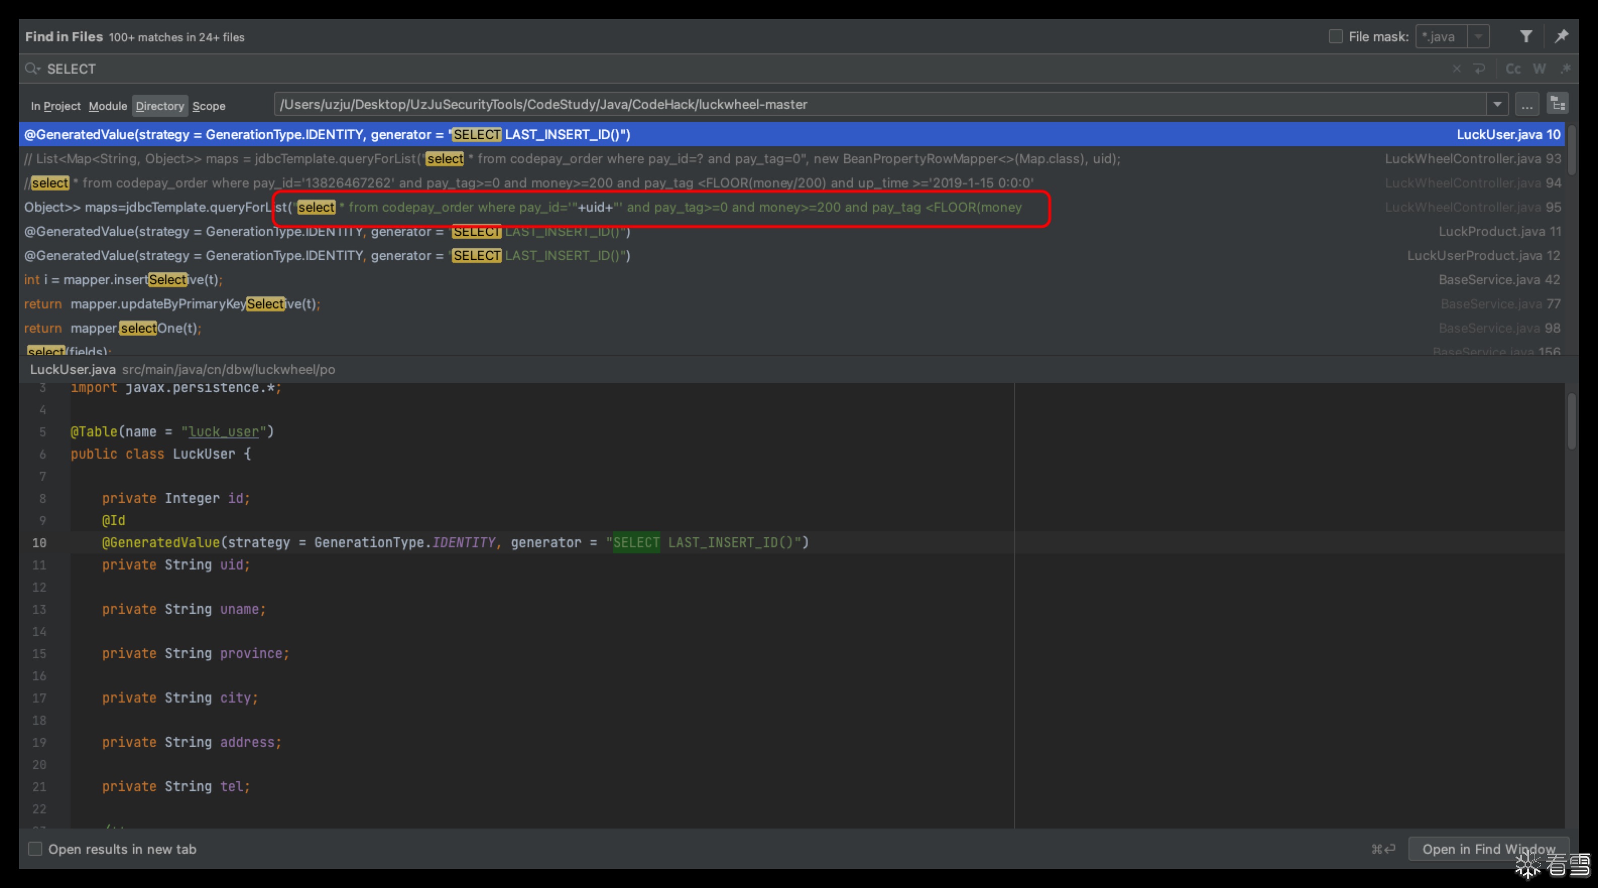This screenshot has height=888, width=1598.
Task: Expand the *.java file mask dropdown
Action: (x=1479, y=37)
